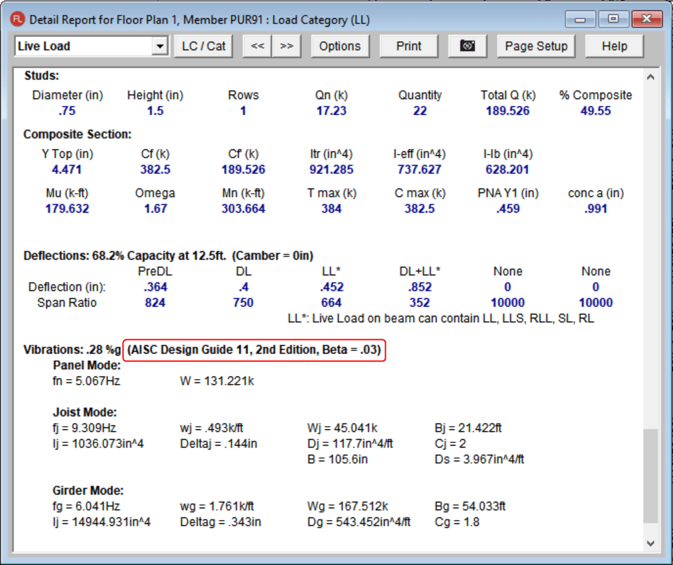Click the highlighted AISC Design Guide 11 text
673x565 pixels.
[254, 350]
